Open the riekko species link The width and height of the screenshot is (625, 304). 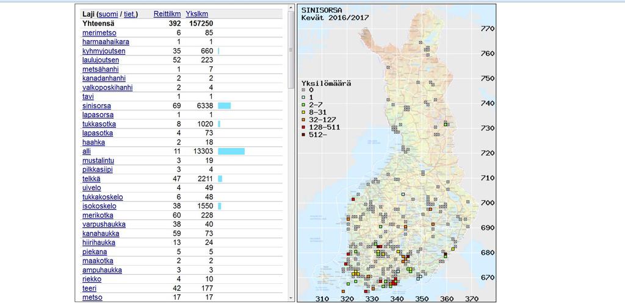coord(92,280)
